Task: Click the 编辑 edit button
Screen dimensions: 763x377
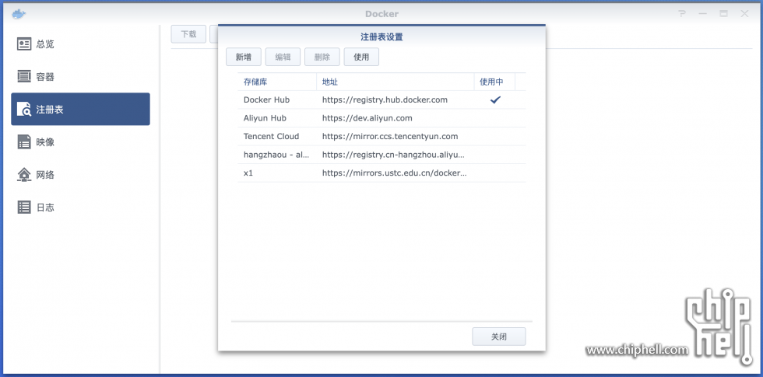Action: click(283, 57)
